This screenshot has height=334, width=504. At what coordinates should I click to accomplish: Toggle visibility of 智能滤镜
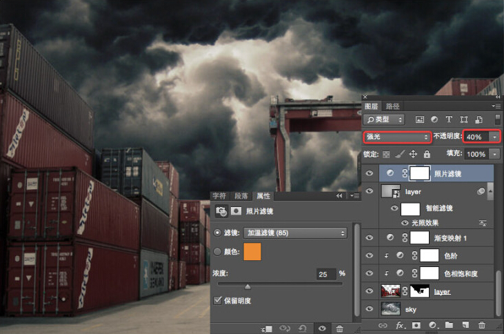tap(394, 208)
